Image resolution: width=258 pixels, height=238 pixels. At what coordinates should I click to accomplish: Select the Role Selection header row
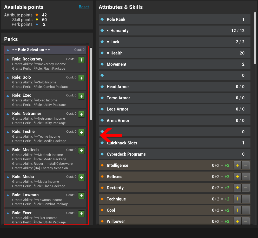click(x=45, y=50)
